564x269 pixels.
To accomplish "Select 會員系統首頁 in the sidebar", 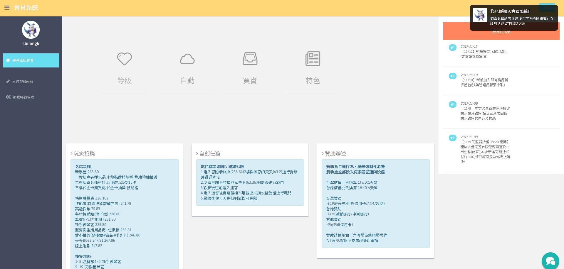I will tap(31, 60).
